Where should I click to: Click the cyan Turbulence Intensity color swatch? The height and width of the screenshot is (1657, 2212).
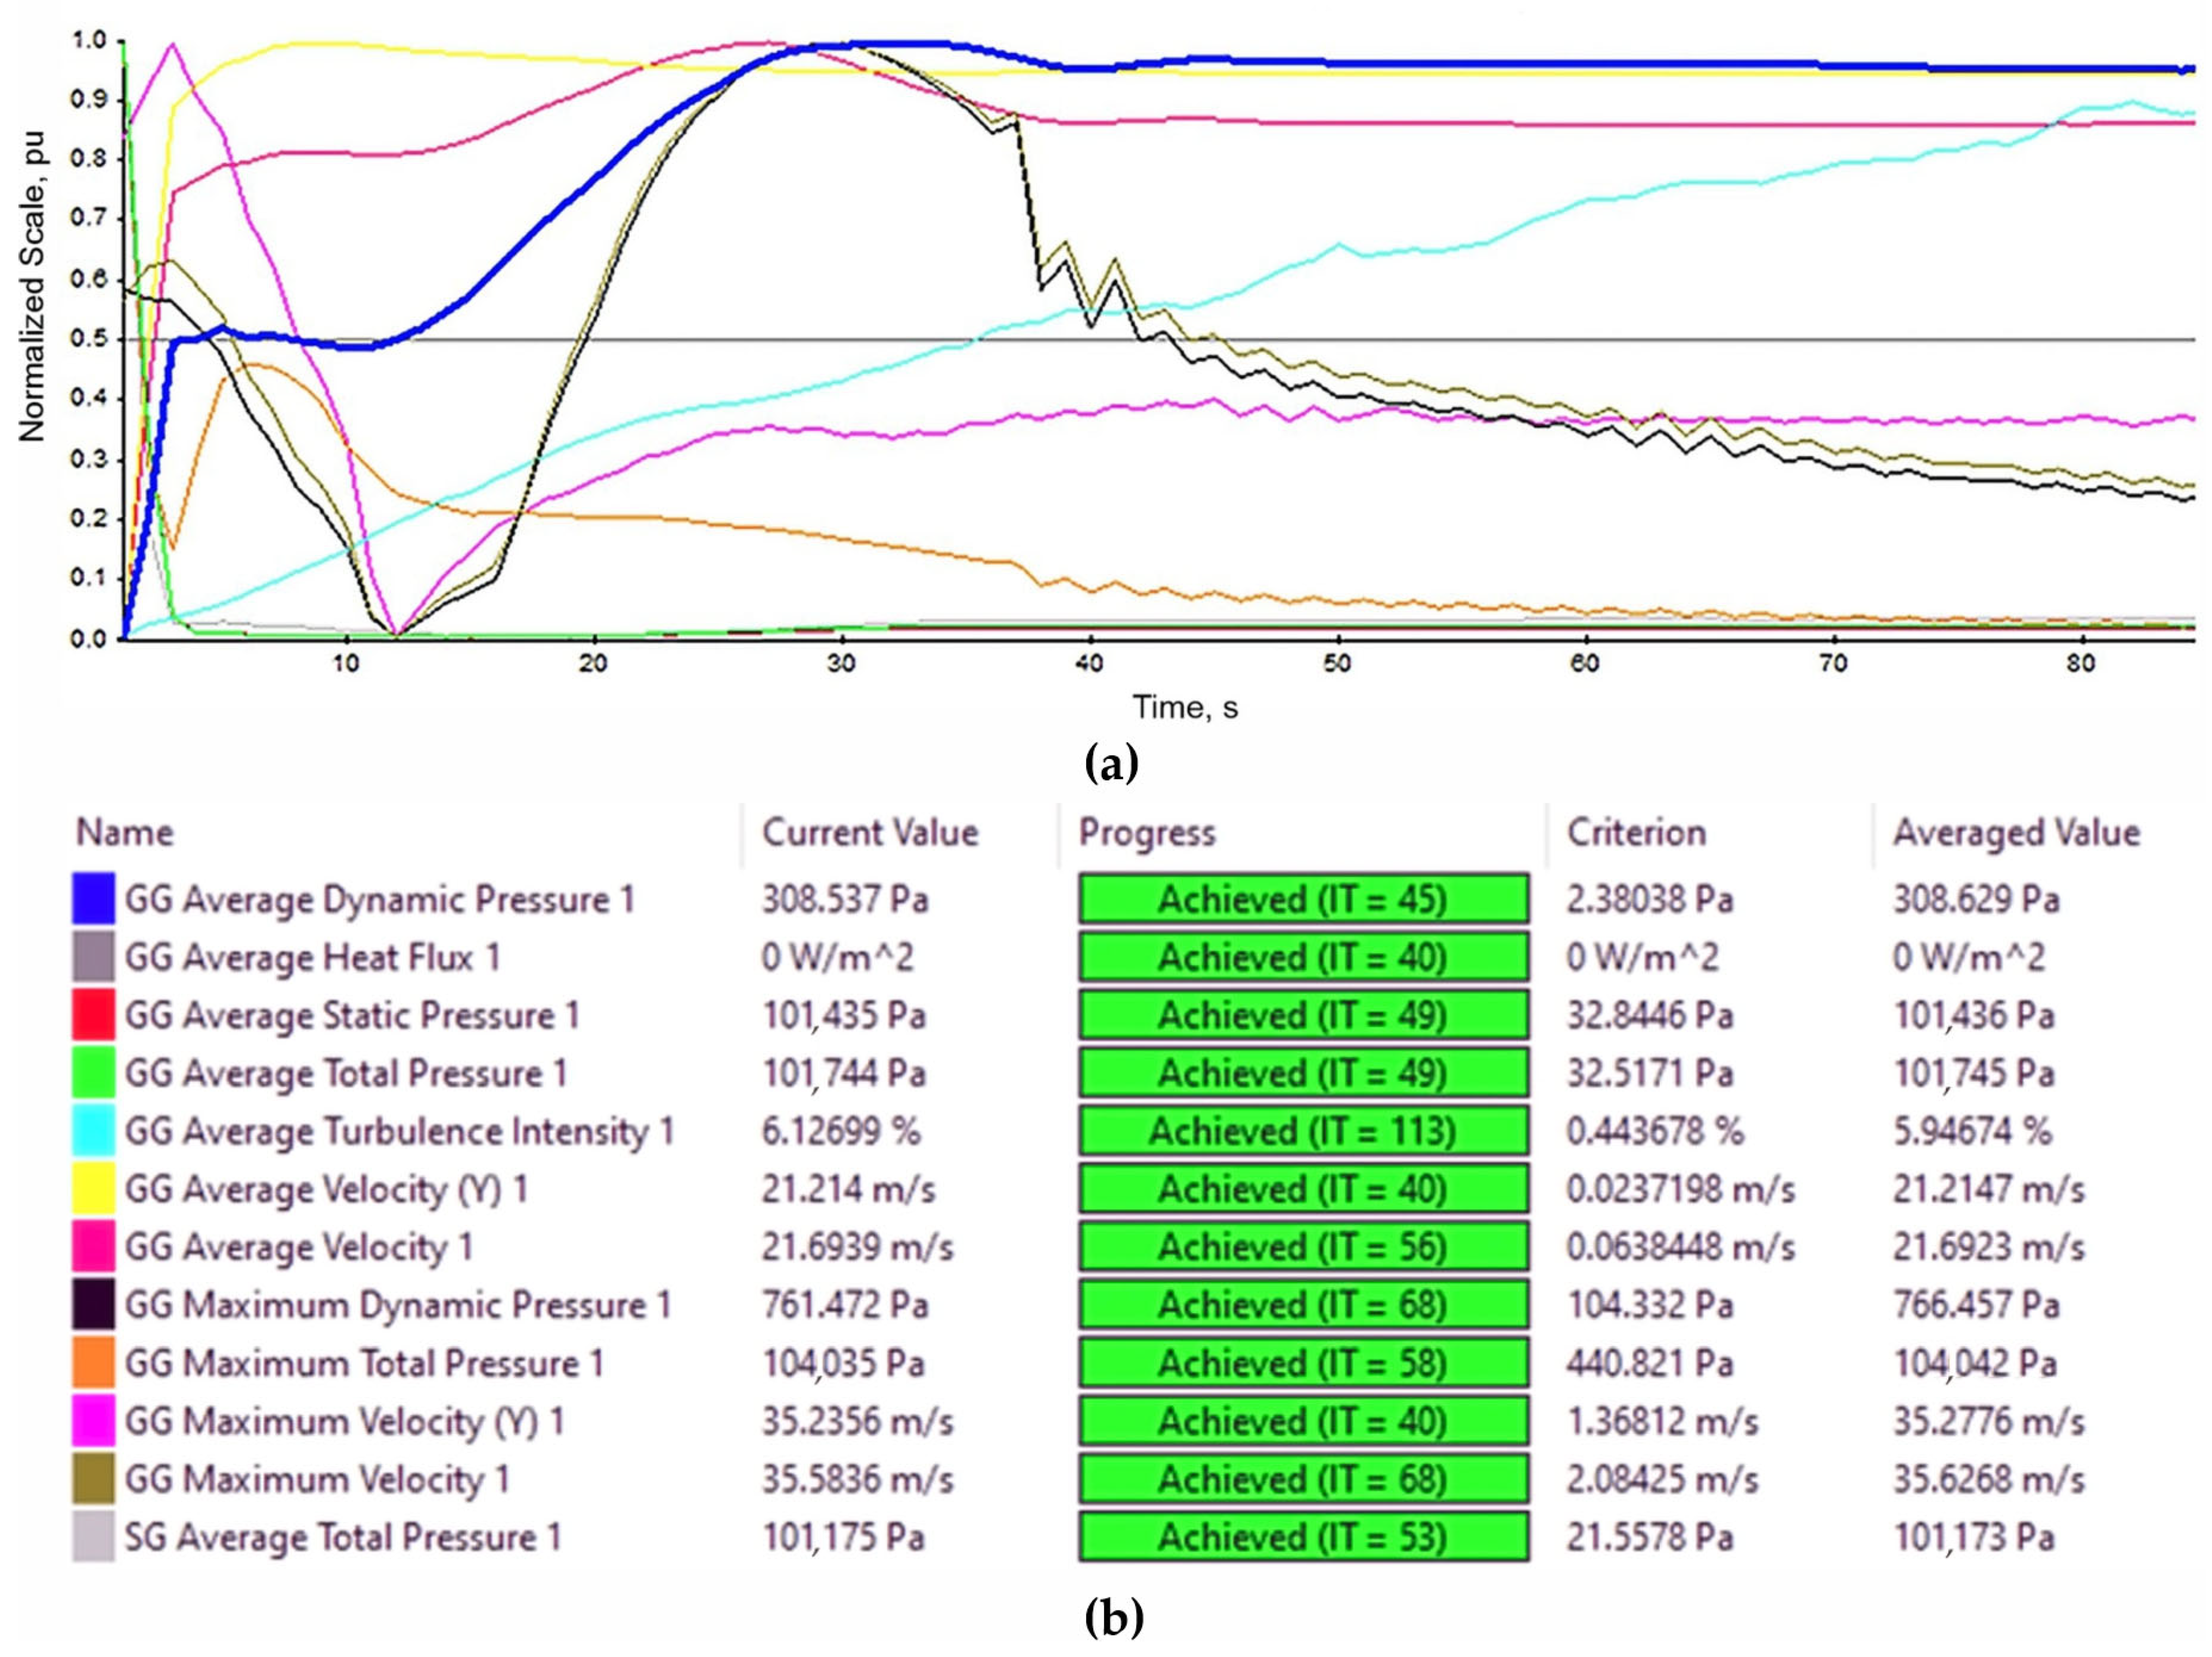pos(93,1130)
